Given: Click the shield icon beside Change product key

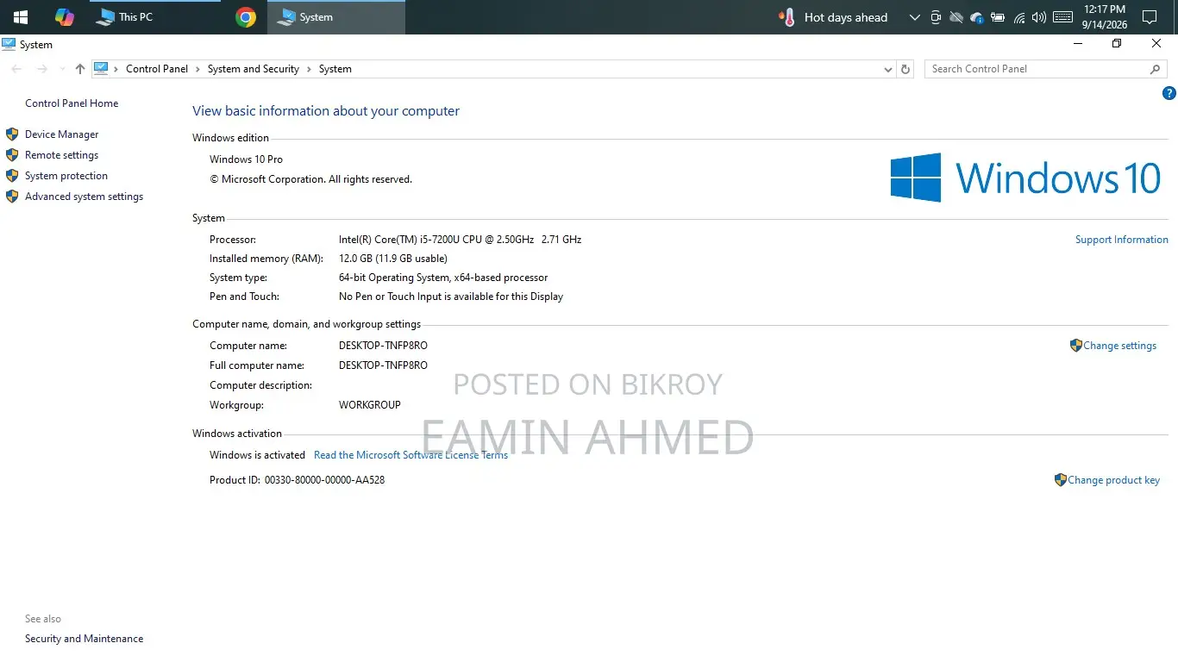Looking at the screenshot, I should [1061, 479].
